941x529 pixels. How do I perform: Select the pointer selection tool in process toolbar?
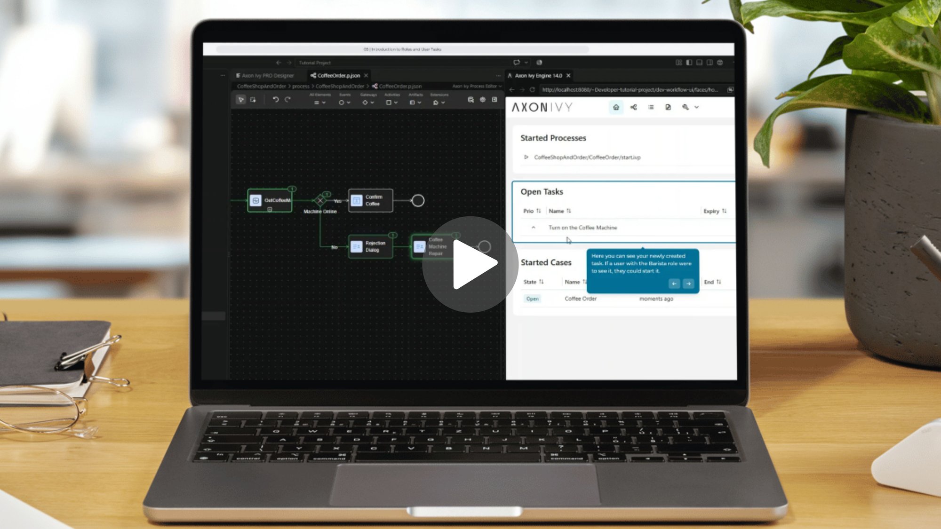pyautogui.click(x=241, y=100)
